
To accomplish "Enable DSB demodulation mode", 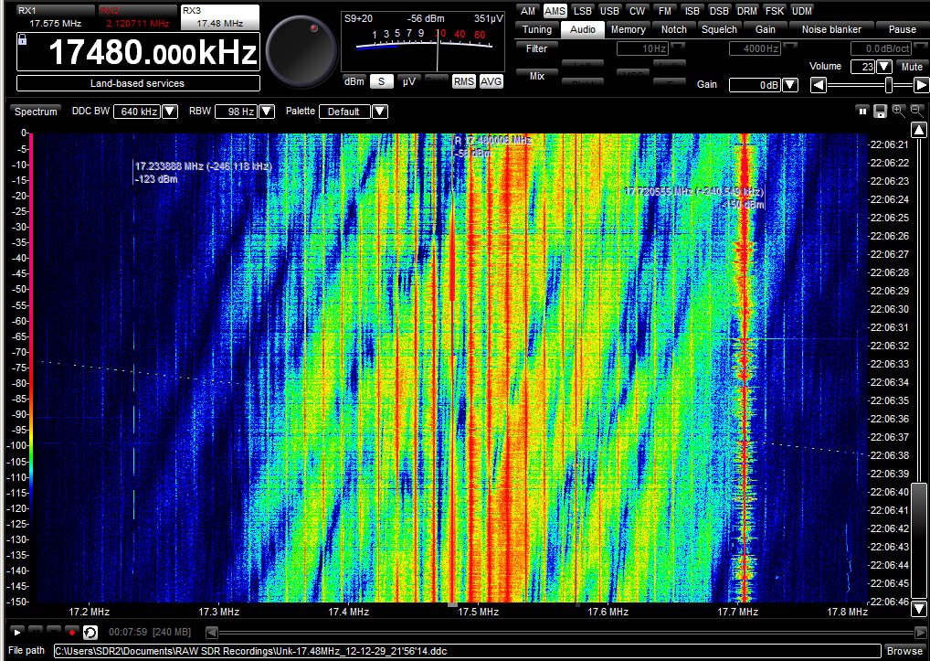I will 719,11.
